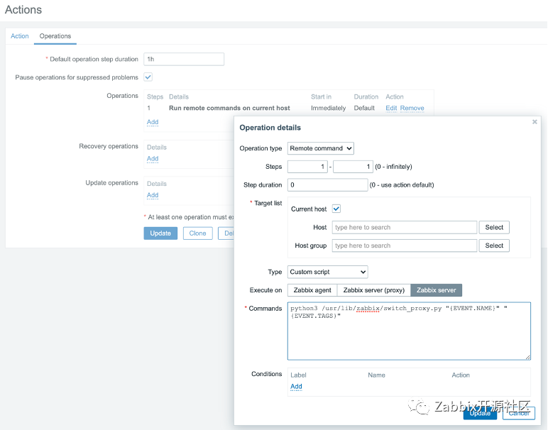Click Select button next to Host field
This screenshot has width=548, height=430.
tap(494, 227)
